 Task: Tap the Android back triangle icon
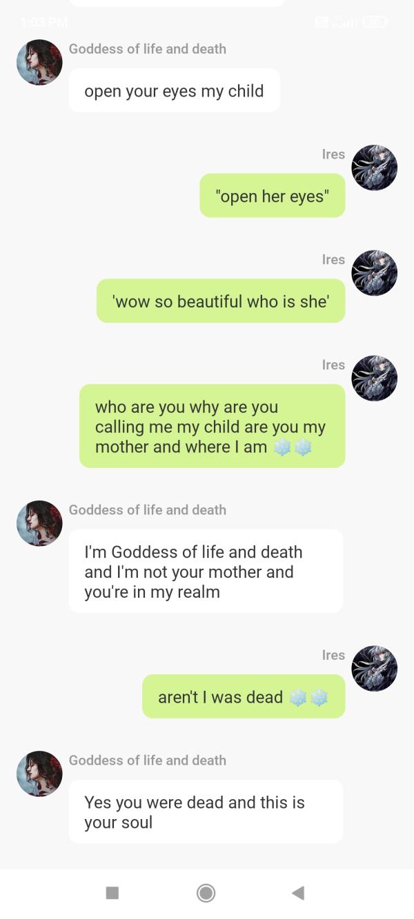tap(298, 893)
